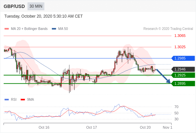
Task: Toggle the MA 20 + Bollinger Bands legend
Action: click(x=29, y=29)
